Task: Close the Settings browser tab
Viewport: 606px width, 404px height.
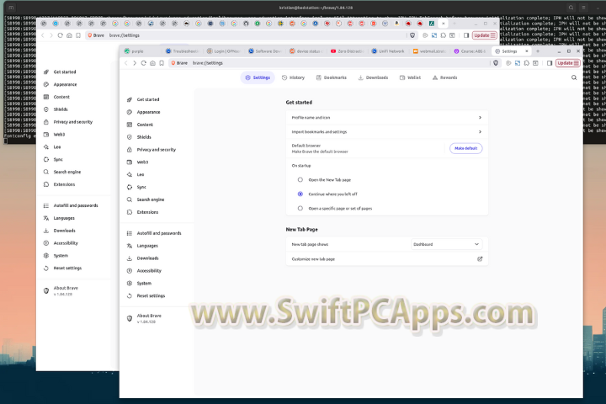Action: pyautogui.click(x=526, y=51)
